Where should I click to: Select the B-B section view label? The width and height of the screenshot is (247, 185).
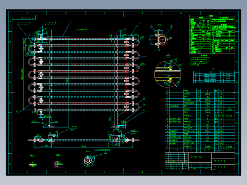click(x=159, y=25)
